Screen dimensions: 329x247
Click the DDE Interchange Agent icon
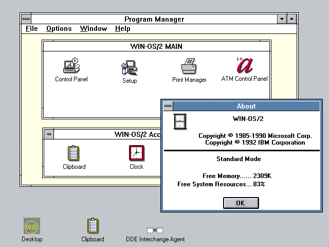[155, 230]
